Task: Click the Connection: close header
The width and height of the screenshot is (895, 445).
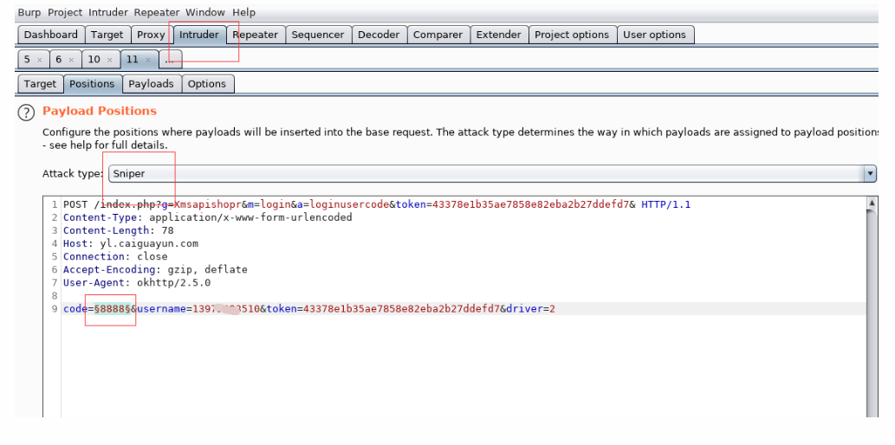Action: tap(115, 257)
